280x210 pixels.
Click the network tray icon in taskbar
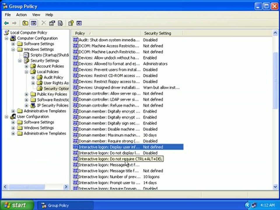(254, 205)
